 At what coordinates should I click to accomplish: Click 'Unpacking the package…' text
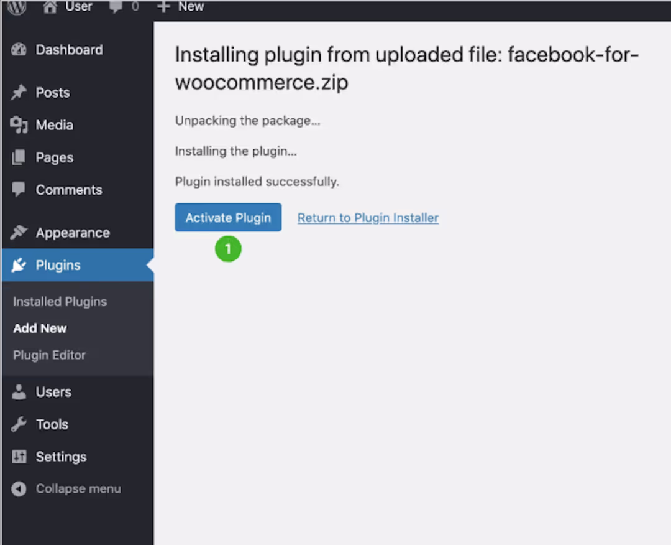[x=247, y=121]
